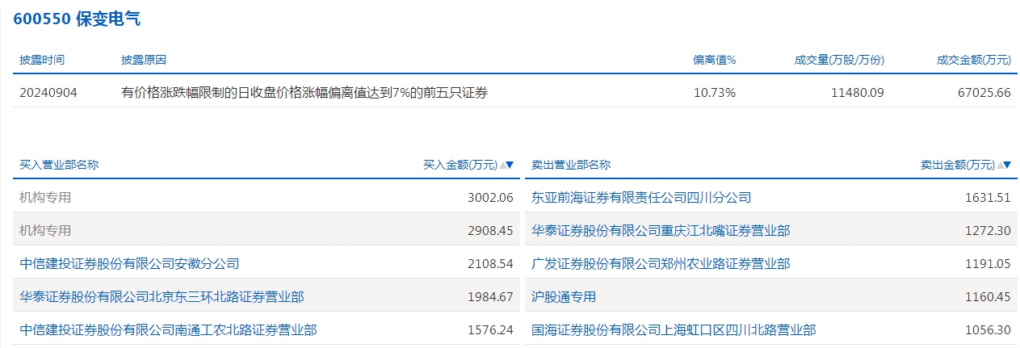The width and height of the screenshot is (1020, 348).
Task: Open the 600550 保变电气 stock title
Action: (77, 19)
